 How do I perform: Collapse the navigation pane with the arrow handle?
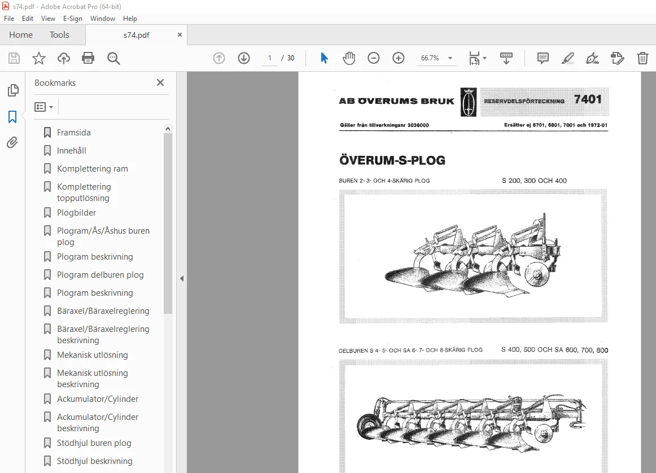tap(182, 278)
